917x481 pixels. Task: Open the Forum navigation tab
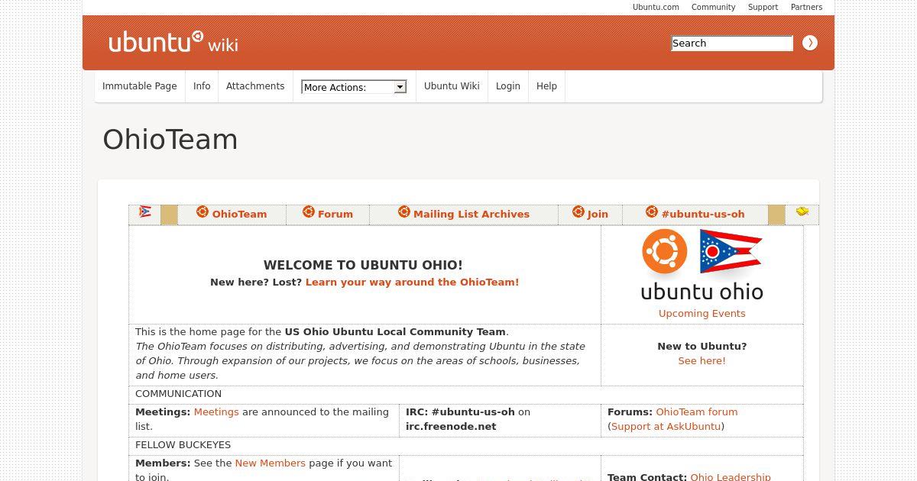(x=335, y=215)
